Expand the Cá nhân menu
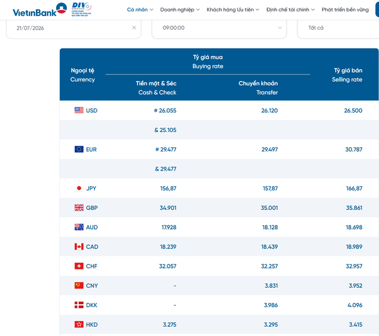 [140, 9]
